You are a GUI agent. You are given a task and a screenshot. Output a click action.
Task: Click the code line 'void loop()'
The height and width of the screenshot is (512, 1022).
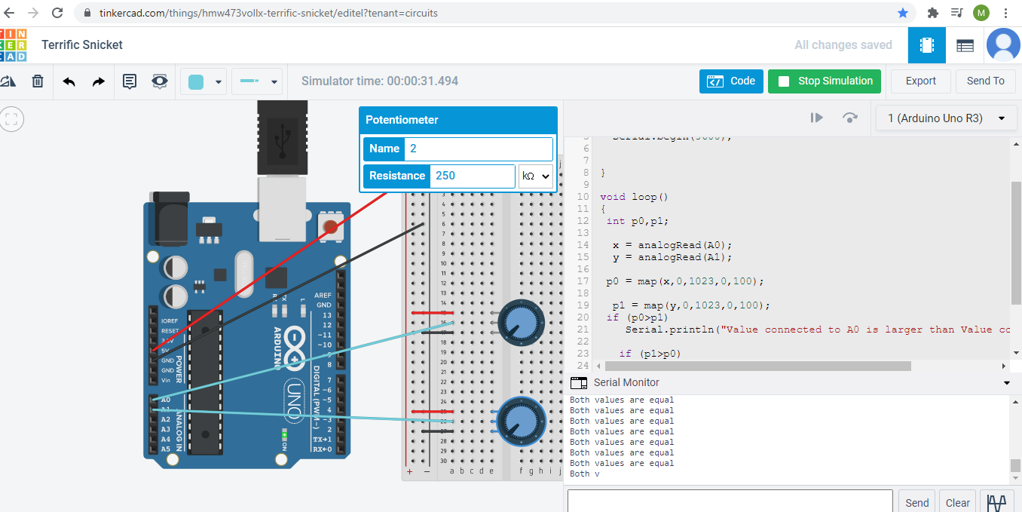635,197
